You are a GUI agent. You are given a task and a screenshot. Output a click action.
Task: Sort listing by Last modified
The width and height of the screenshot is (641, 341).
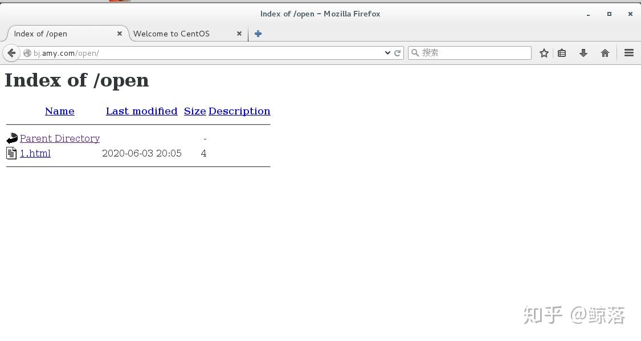[x=141, y=111]
